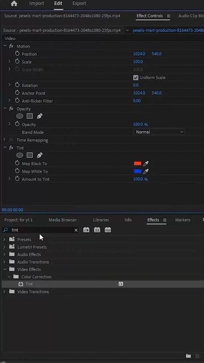Filter by YUV Effects icon
The image size is (204, 363).
(x=108, y=230)
